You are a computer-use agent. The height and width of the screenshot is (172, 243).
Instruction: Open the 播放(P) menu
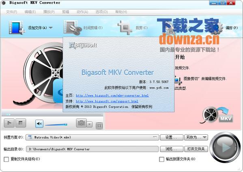(x=49, y=12)
